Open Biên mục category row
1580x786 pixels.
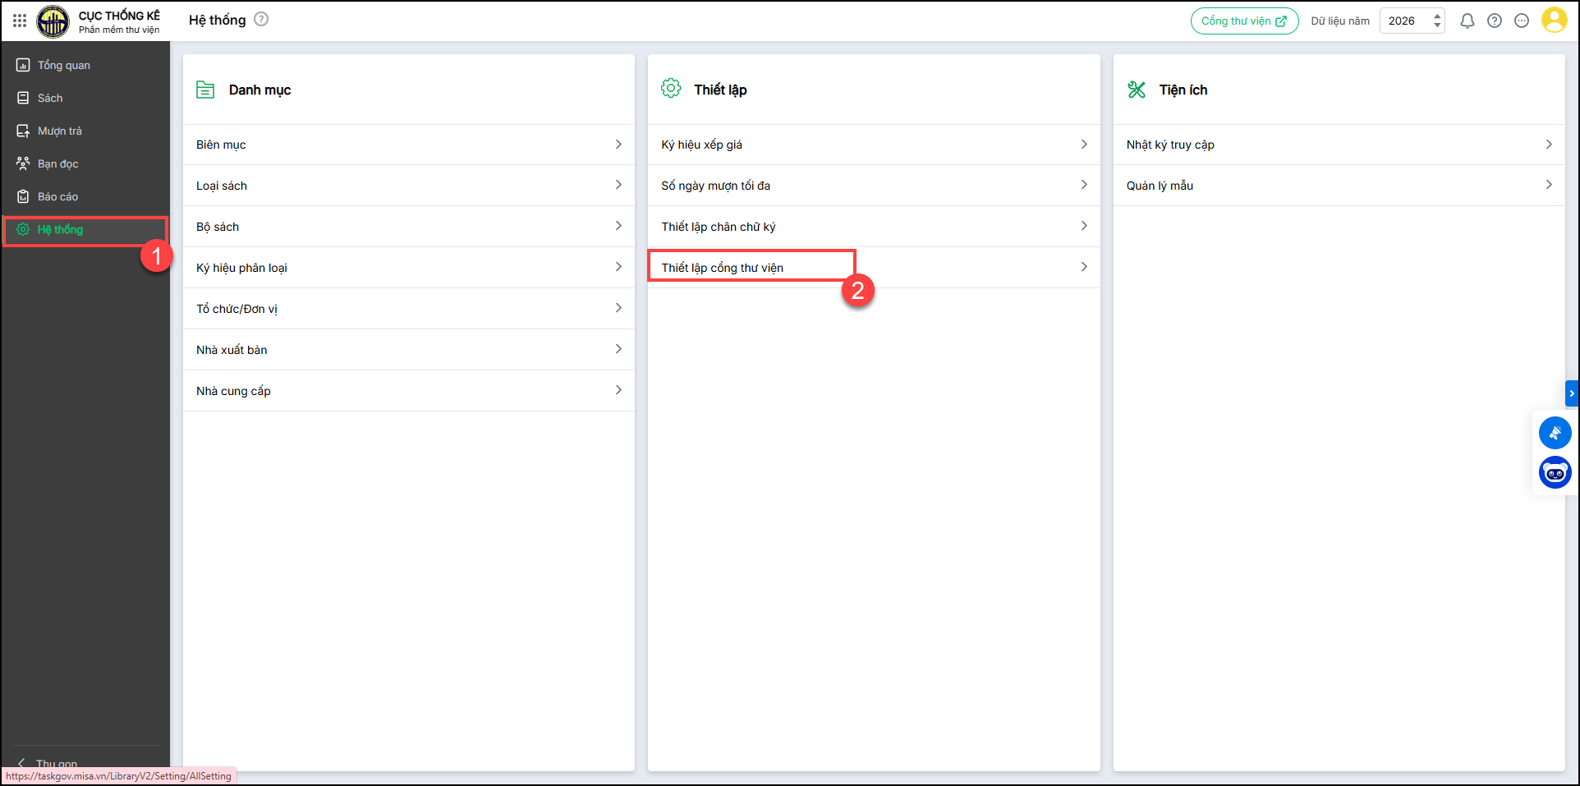408,145
